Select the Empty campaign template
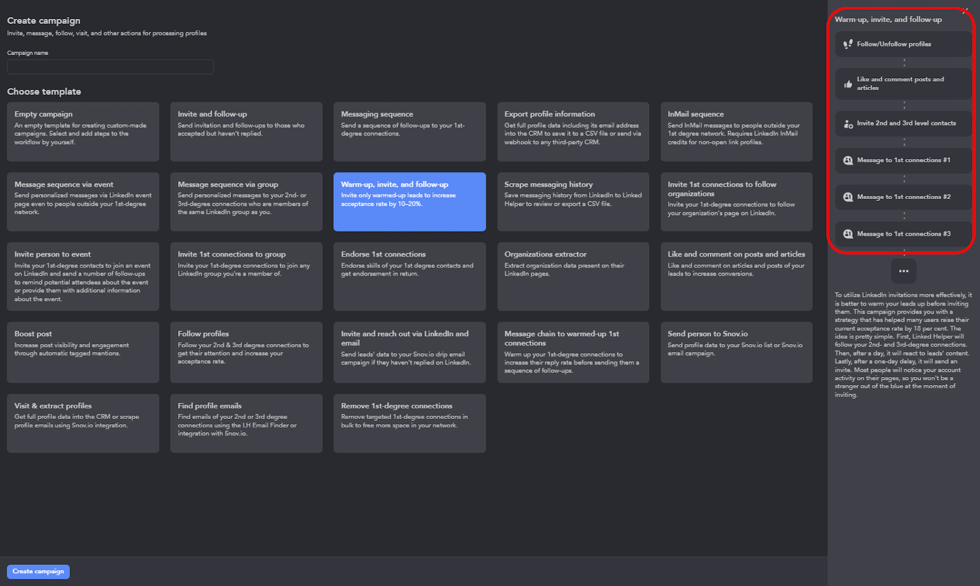980x586 pixels. coord(83,132)
